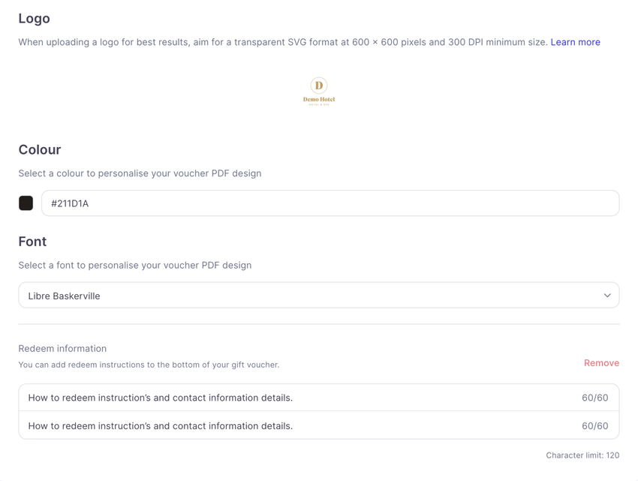
Task: Click the Logo section heading
Action: pos(35,19)
